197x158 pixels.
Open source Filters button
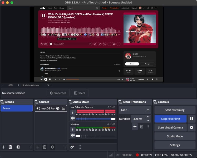click(80, 93)
